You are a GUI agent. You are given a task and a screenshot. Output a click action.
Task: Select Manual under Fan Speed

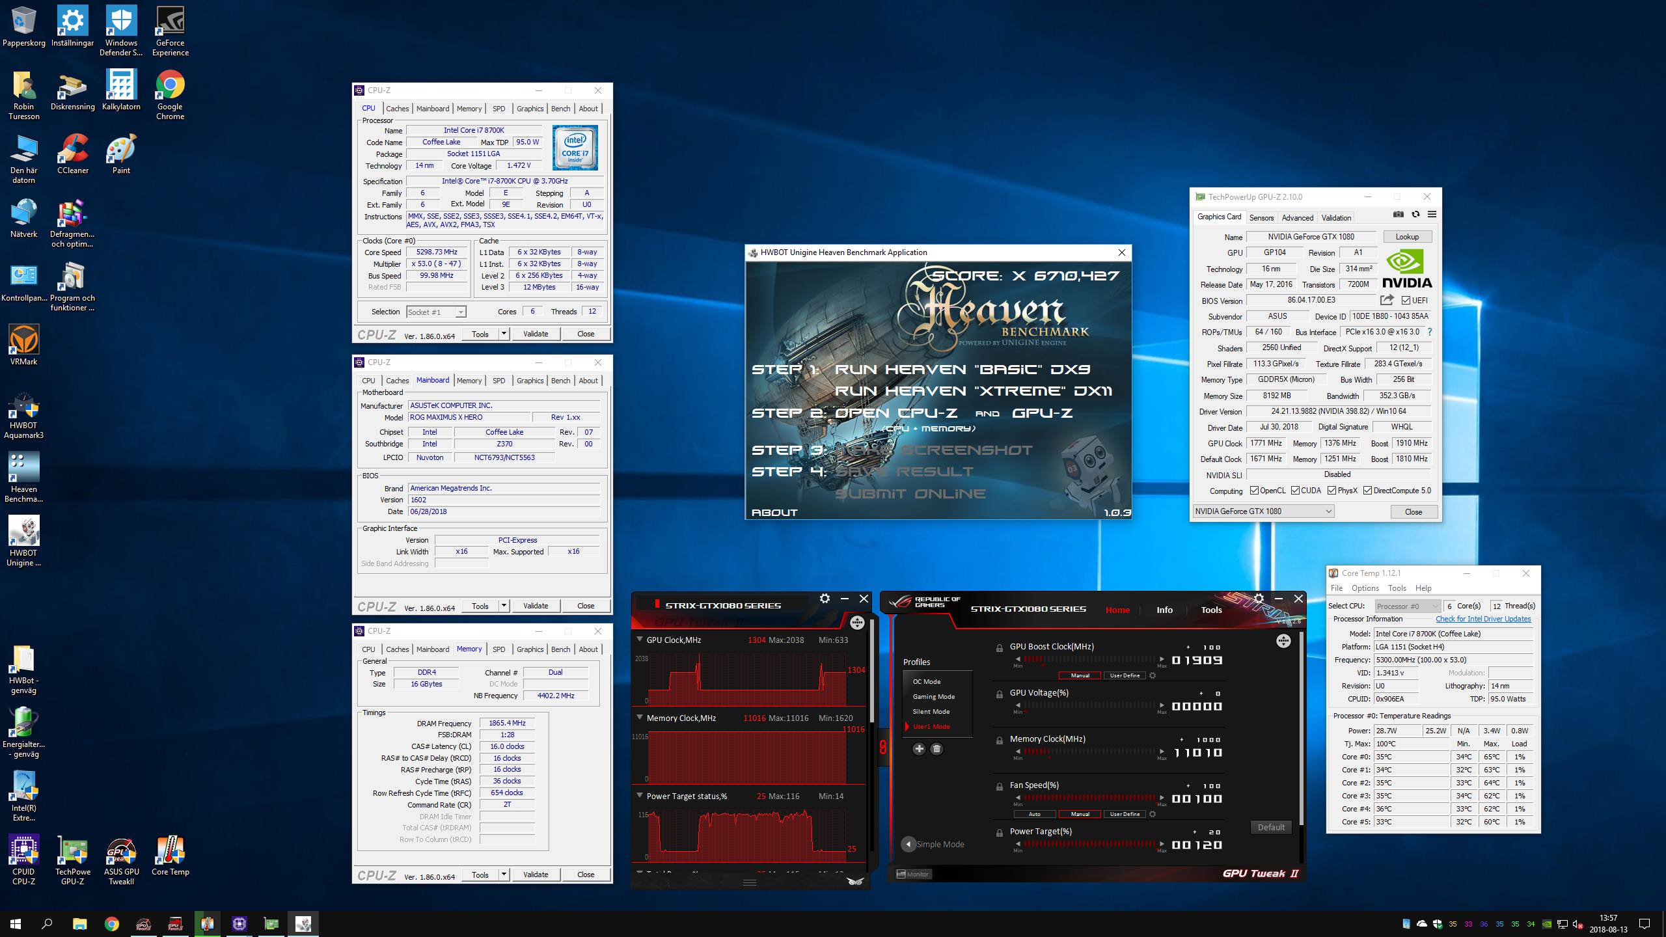pos(1080,814)
